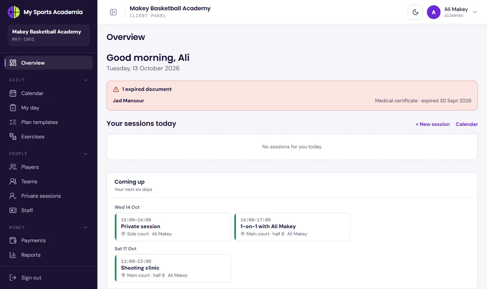
Task: Open the 1-on-1 with Ali Makey card
Action: coord(292,227)
